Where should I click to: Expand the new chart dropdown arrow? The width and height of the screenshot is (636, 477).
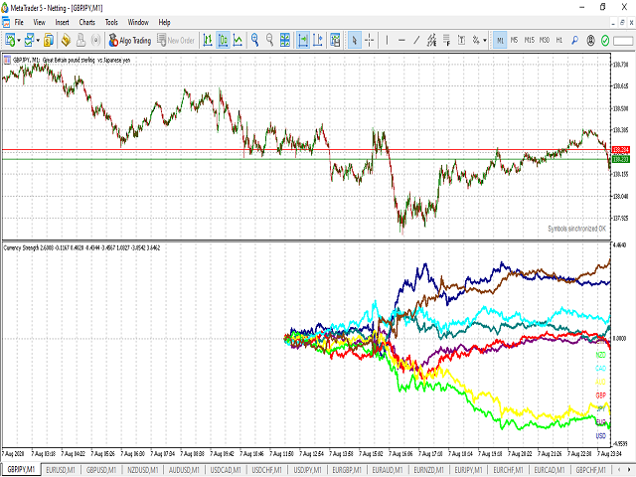[20, 40]
